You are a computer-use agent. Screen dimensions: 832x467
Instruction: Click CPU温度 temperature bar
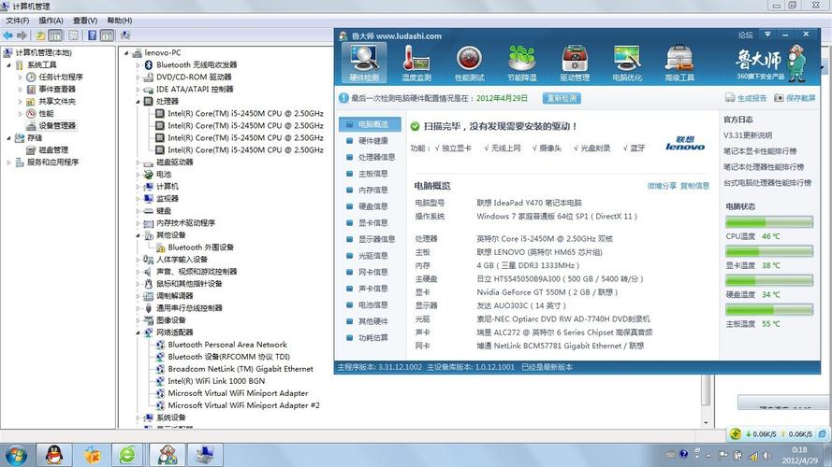pos(769,222)
